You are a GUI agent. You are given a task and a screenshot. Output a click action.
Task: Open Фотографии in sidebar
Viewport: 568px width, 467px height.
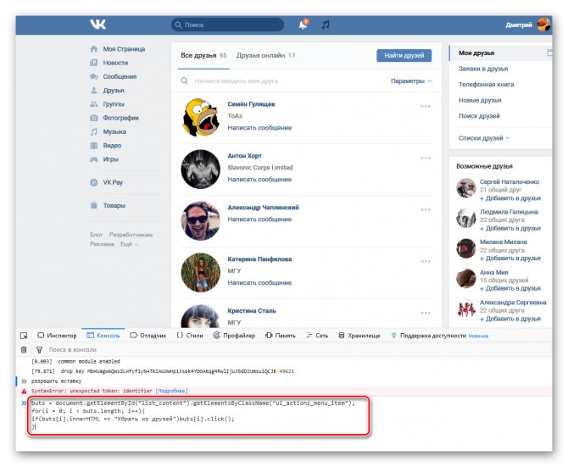pyautogui.click(x=120, y=118)
